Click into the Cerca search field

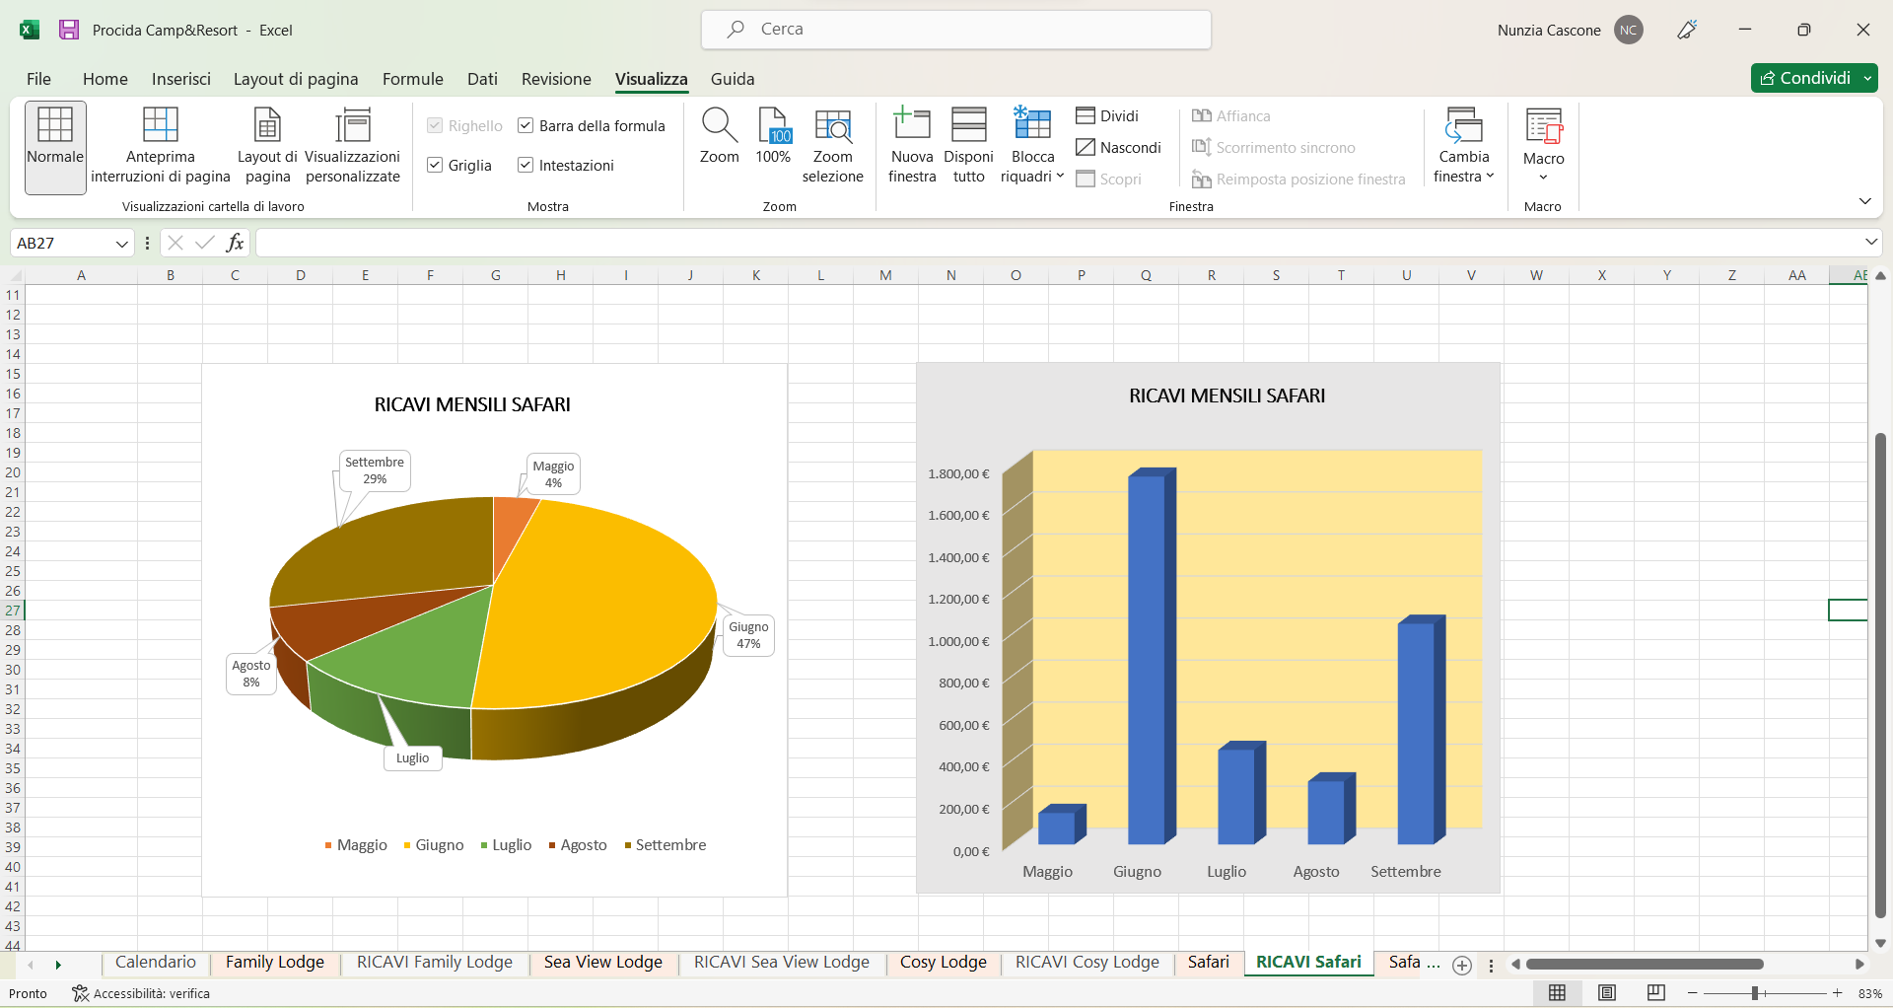click(956, 30)
